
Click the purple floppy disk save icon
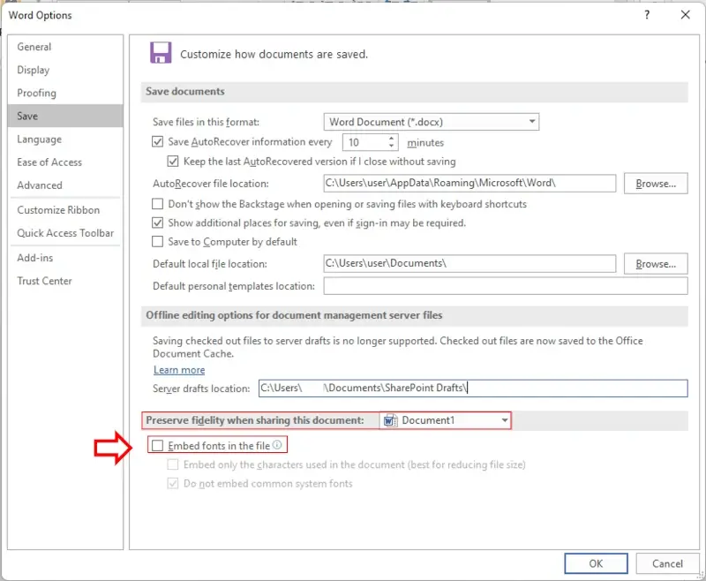161,53
